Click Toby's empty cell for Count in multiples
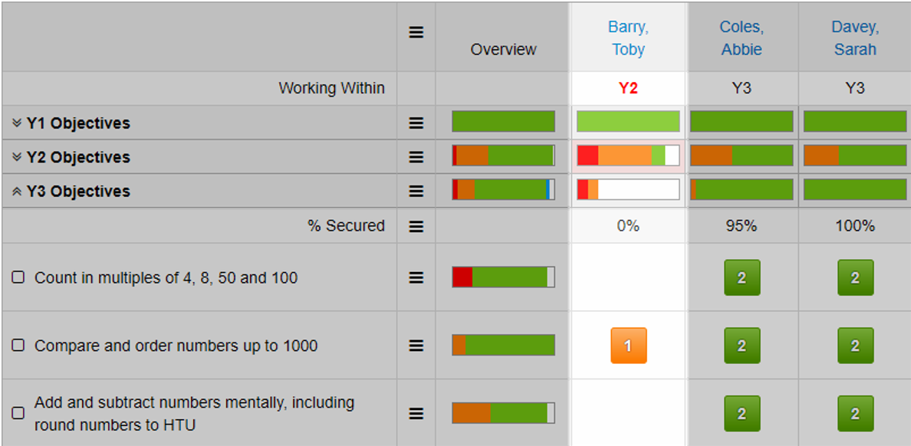 tap(628, 277)
